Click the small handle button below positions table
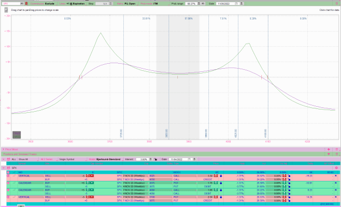341x207 pixels. [21, 206]
